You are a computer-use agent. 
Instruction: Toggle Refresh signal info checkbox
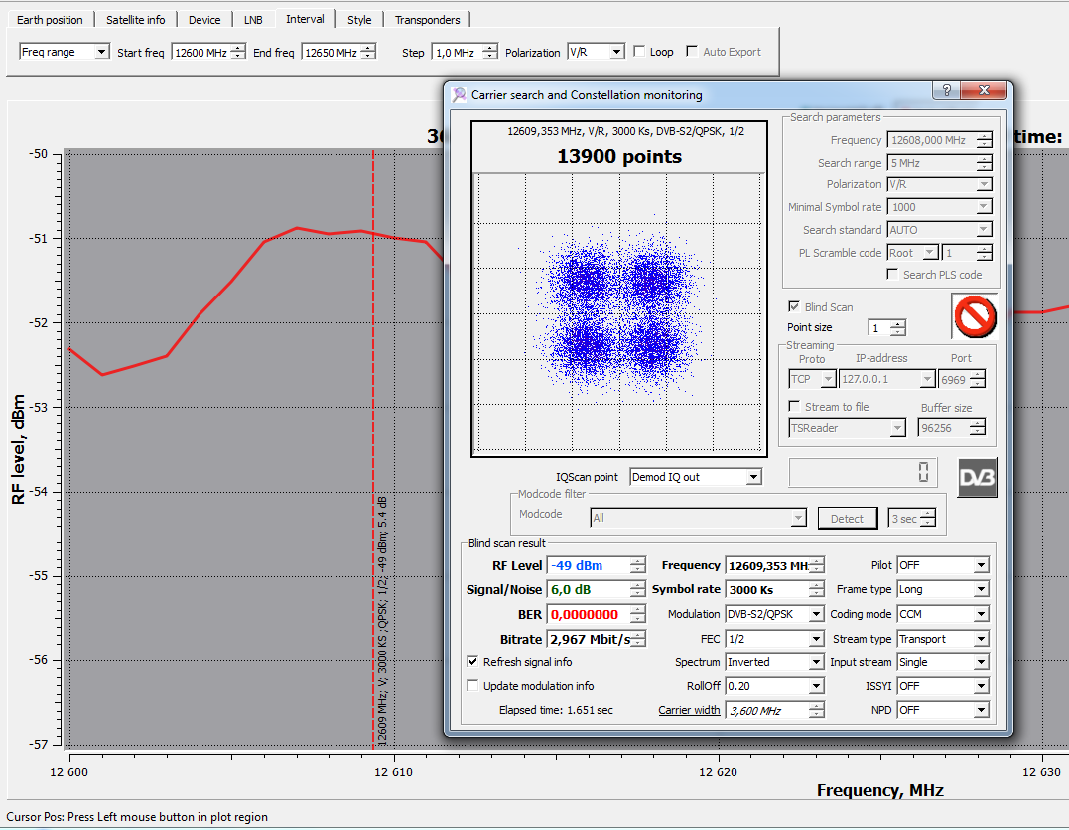click(x=472, y=661)
